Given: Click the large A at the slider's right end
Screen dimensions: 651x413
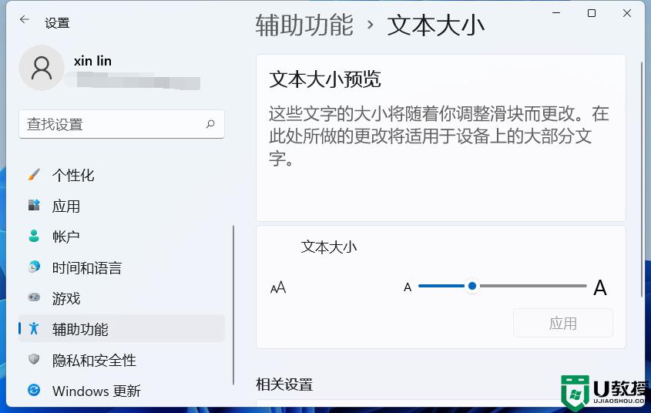Looking at the screenshot, I should (x=600, y=288).
